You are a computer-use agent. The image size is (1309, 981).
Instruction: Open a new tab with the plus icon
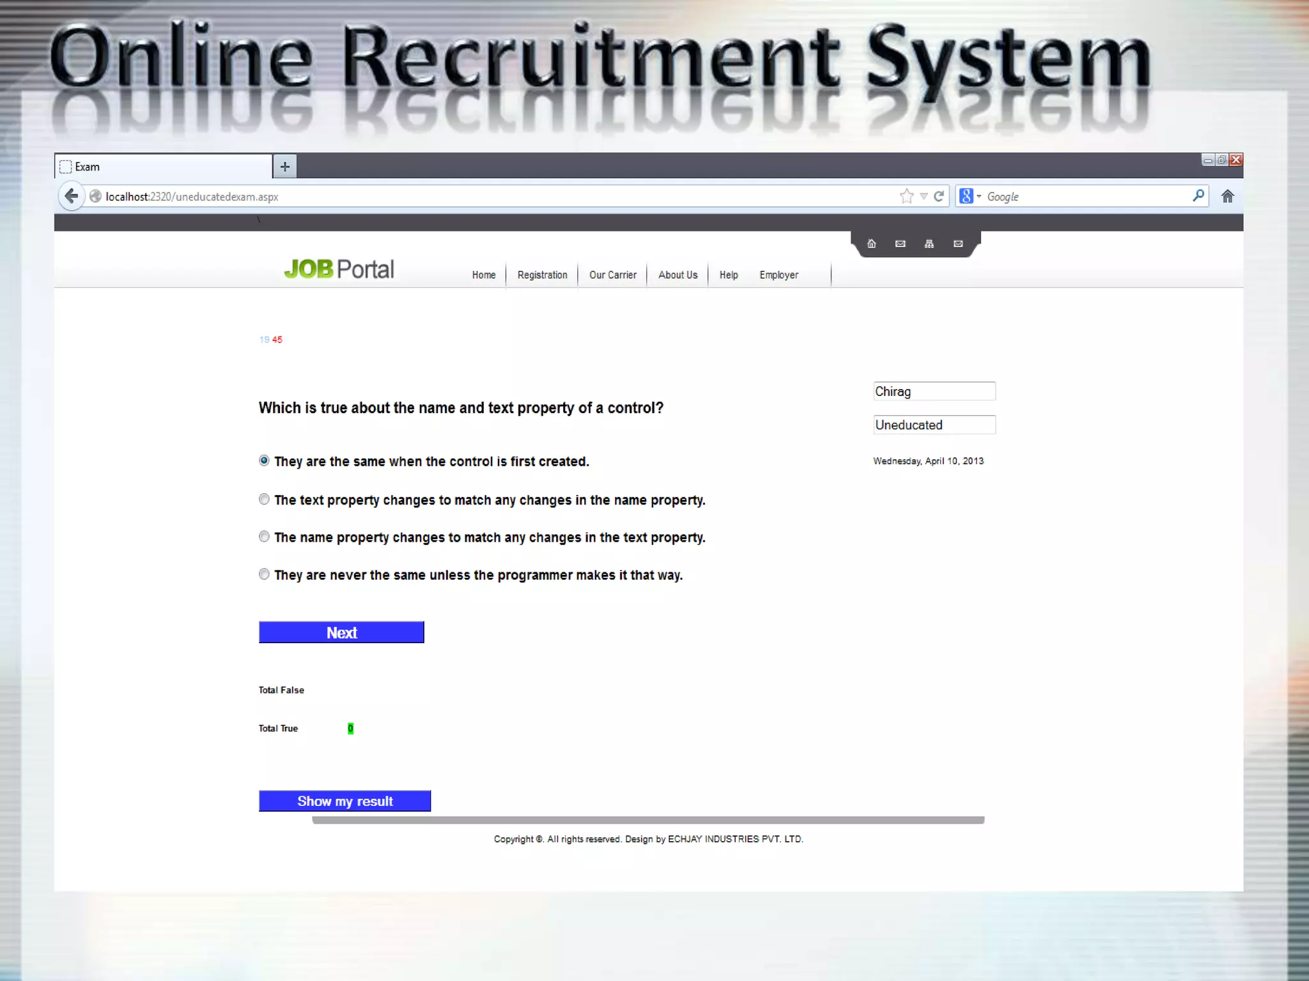coord(284,167)
